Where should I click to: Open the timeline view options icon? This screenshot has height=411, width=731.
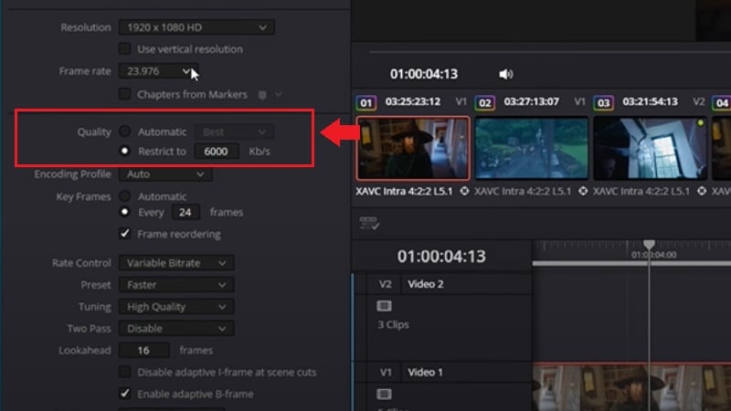pyautogui.click(x=369, y=223)
